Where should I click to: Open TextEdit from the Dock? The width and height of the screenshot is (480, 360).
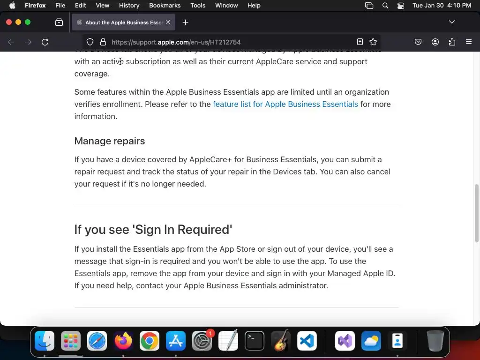tap(228, 340)
